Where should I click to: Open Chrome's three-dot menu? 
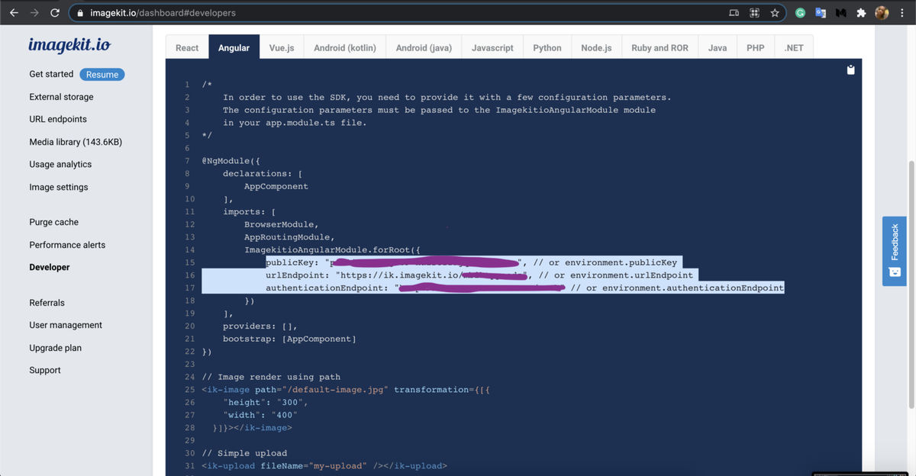pyautogui.click(x=902, y=12)
